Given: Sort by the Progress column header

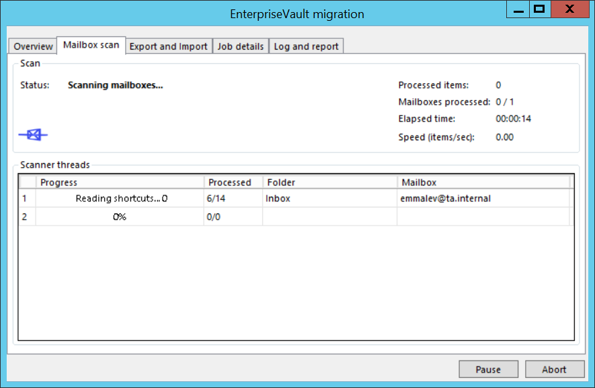Looking at the screenshot, I should click(120, 183).
